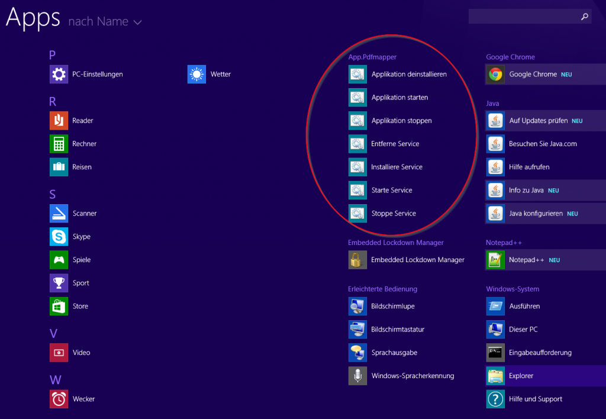The image size is (606, 419).
Task: Click the Starte Service icon
Action: 357,190
